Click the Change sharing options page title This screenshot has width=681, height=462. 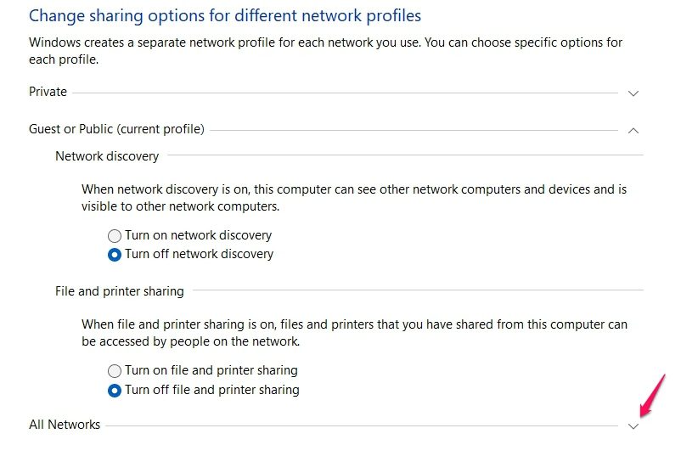click(225, 16)
